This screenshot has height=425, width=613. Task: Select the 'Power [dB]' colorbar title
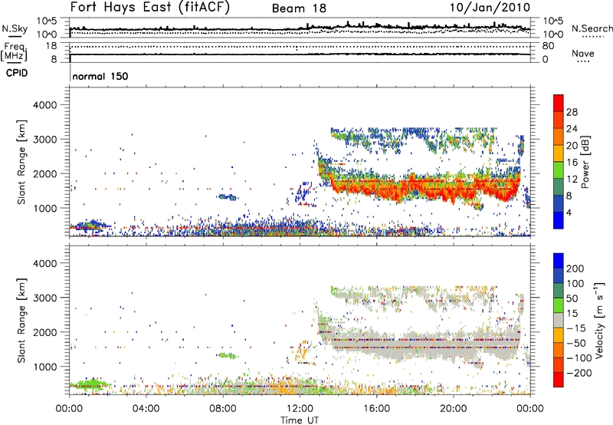point(585,162)
